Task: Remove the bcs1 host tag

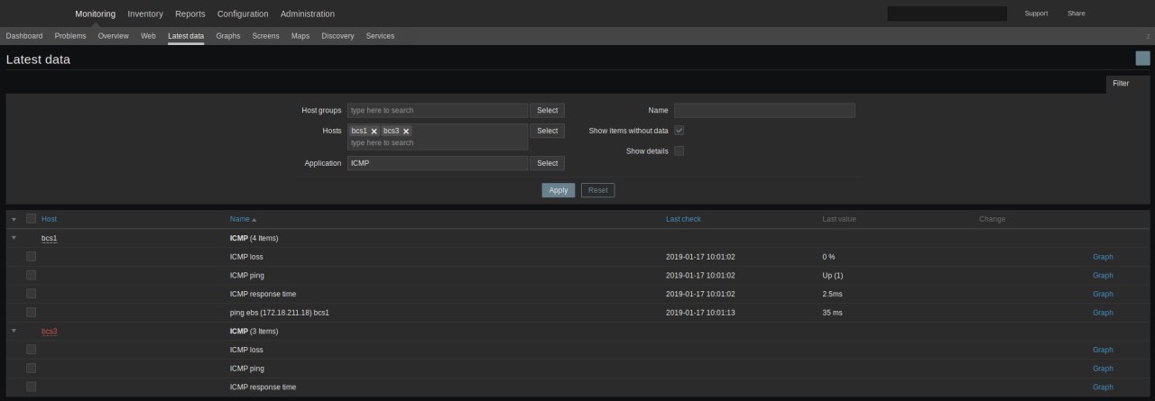Action: [x=374, y=132]
